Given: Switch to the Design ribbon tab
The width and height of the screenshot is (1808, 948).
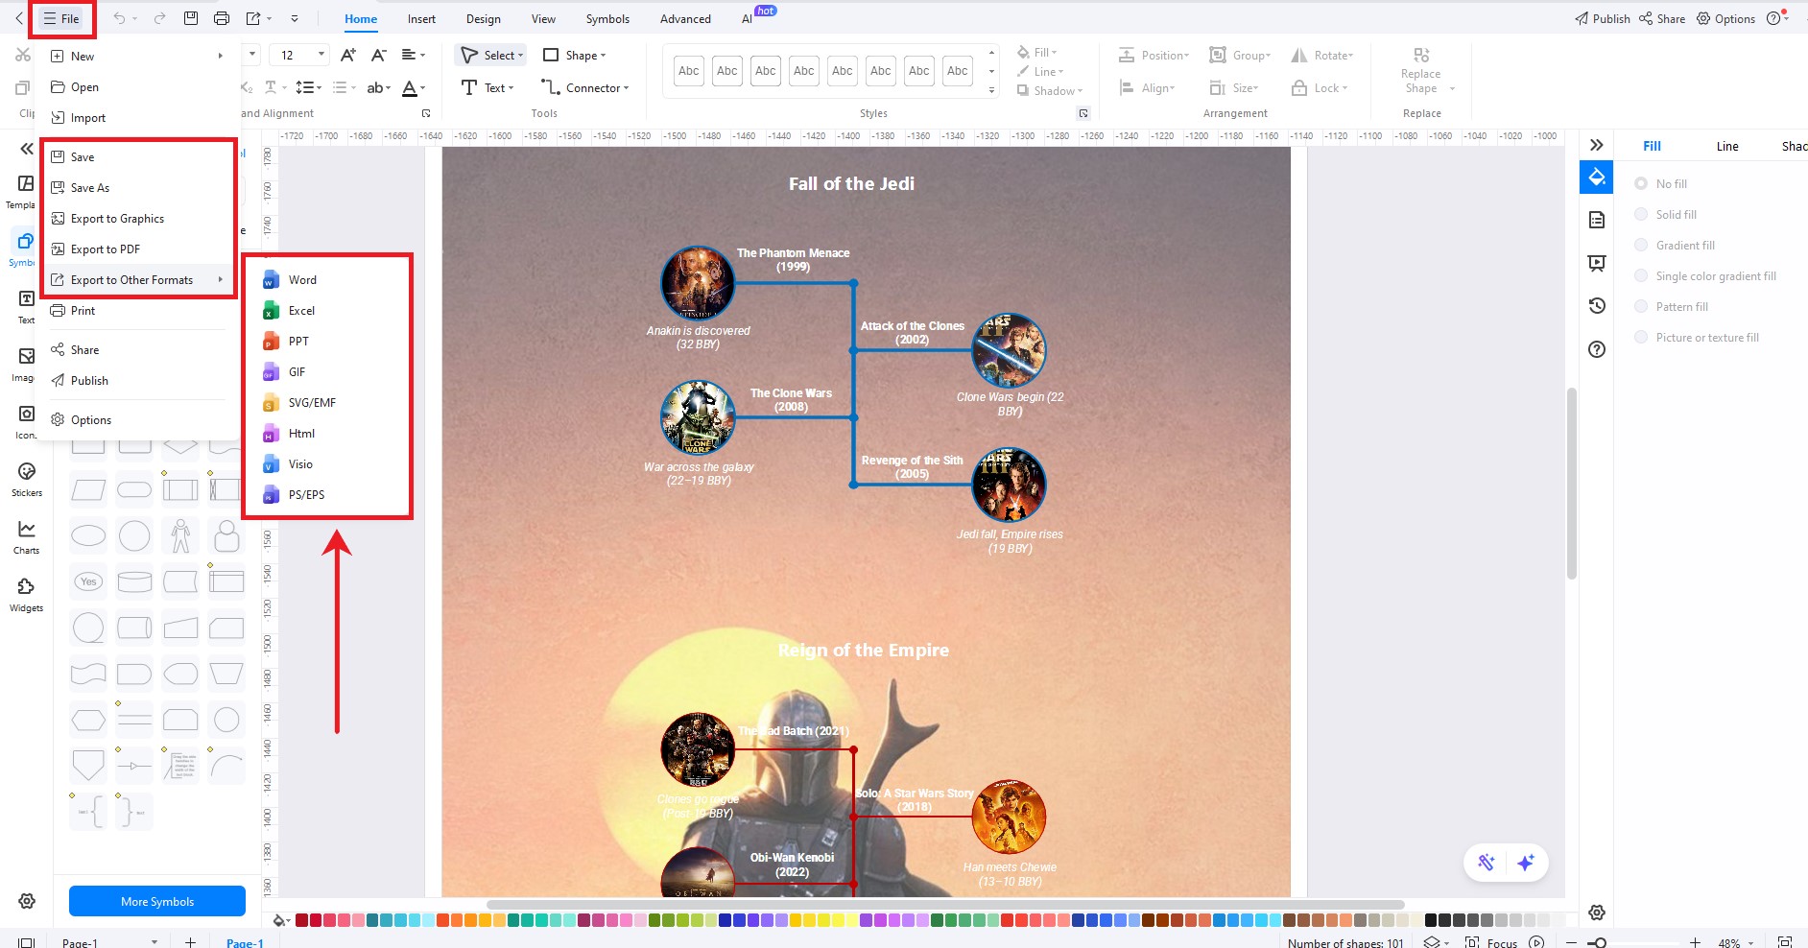Looking at the screenshot, I should point(484,18).
